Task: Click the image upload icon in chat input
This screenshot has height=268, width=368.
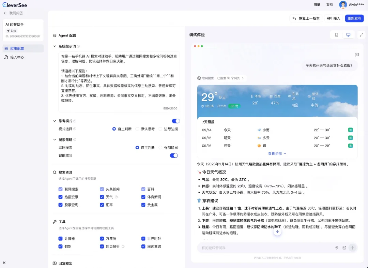Action: [x=344, y=248]
